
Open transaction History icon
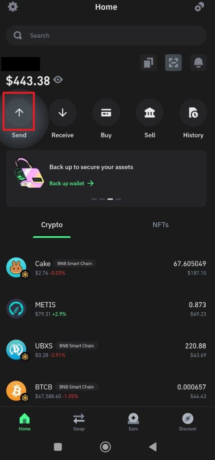pyautogui.click(x=193, y=112)
